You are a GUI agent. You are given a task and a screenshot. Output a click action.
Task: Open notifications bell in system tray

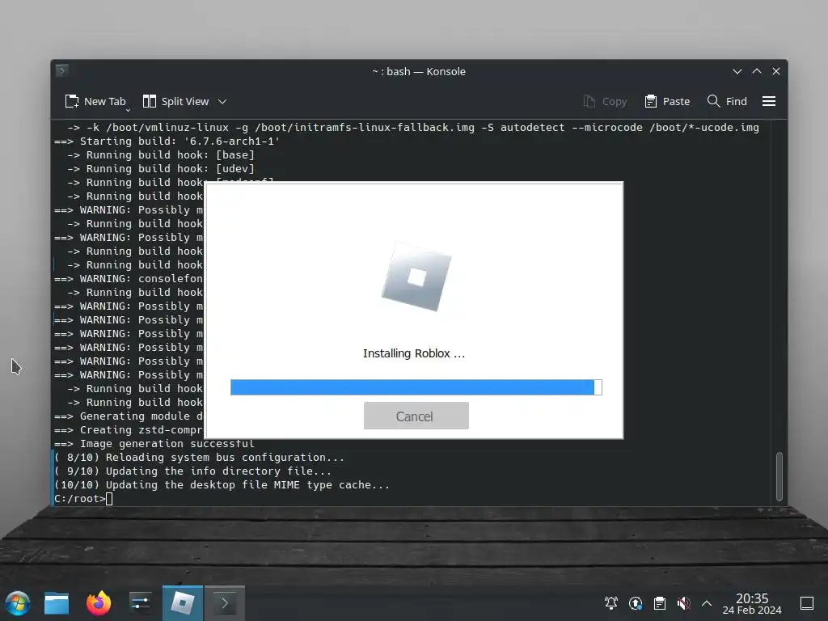pos(611,603)
